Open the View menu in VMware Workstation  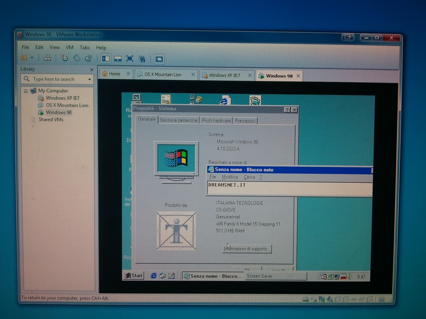(x=54, y=47)
